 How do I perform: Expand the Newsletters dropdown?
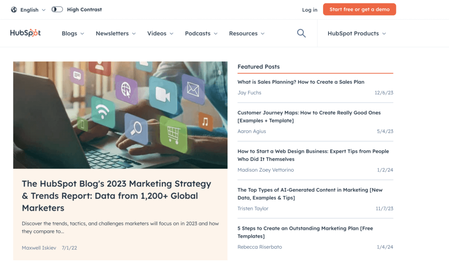tap(115, 33)
